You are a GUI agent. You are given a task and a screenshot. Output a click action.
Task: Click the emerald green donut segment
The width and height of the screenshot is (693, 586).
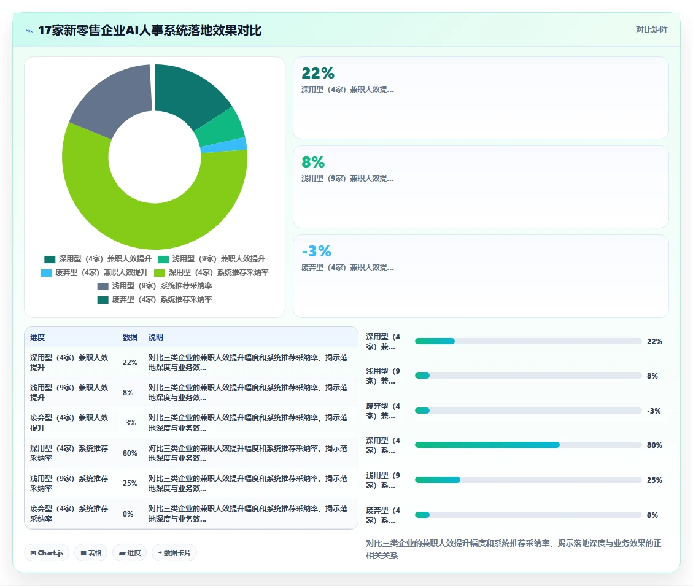pos(219,128)
